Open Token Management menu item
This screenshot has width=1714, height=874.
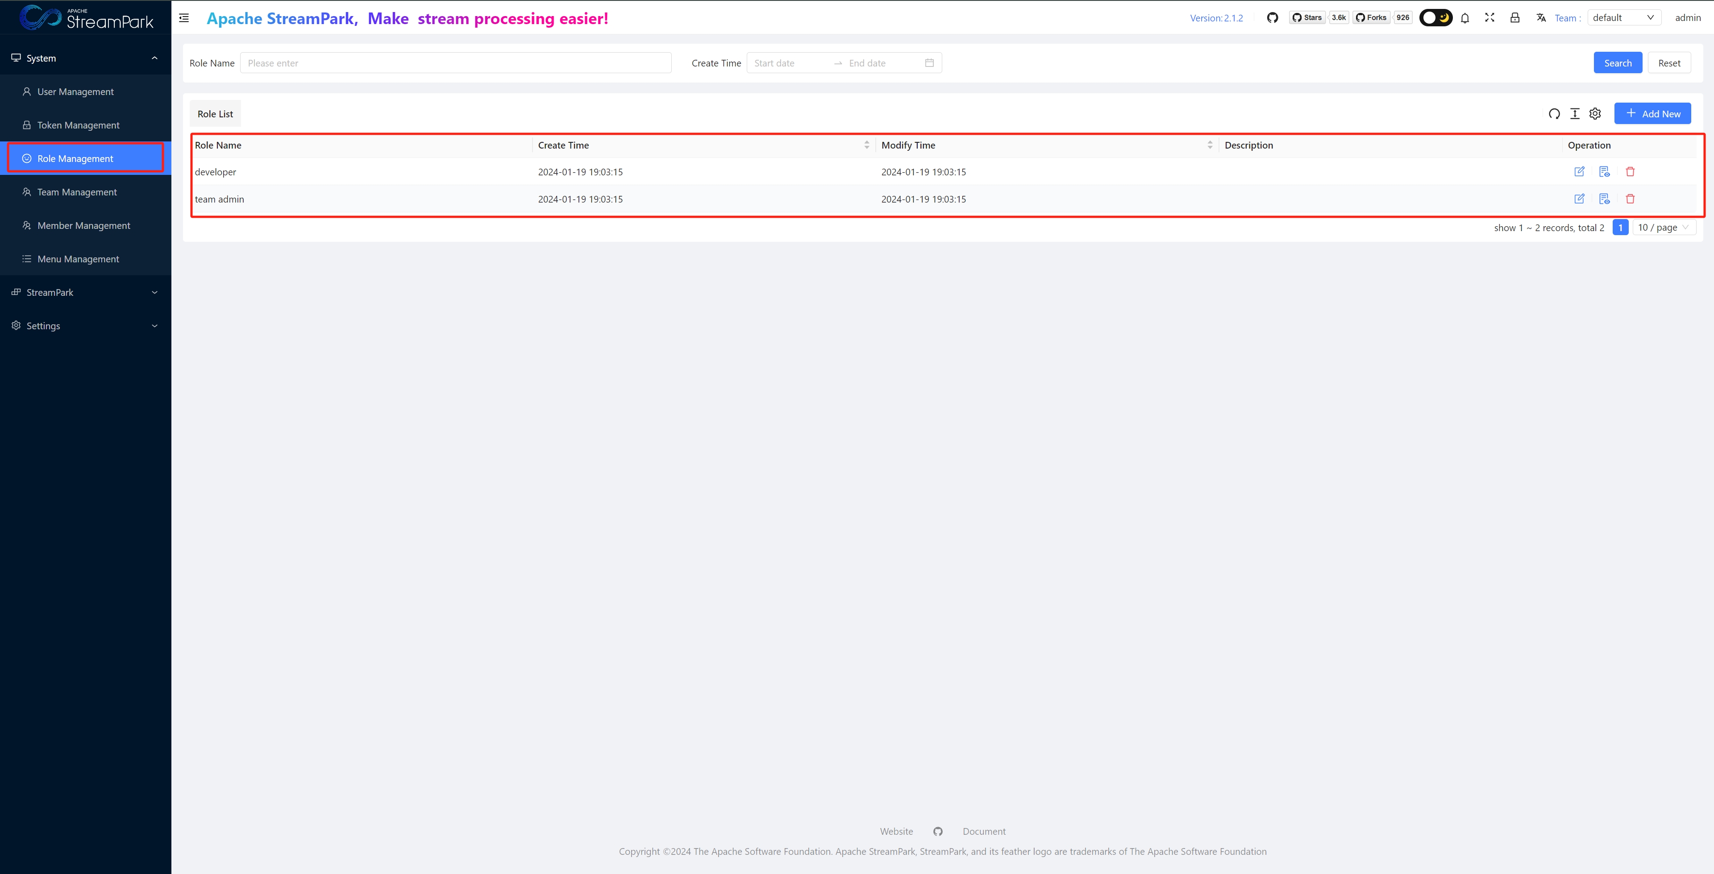point(79,125)
